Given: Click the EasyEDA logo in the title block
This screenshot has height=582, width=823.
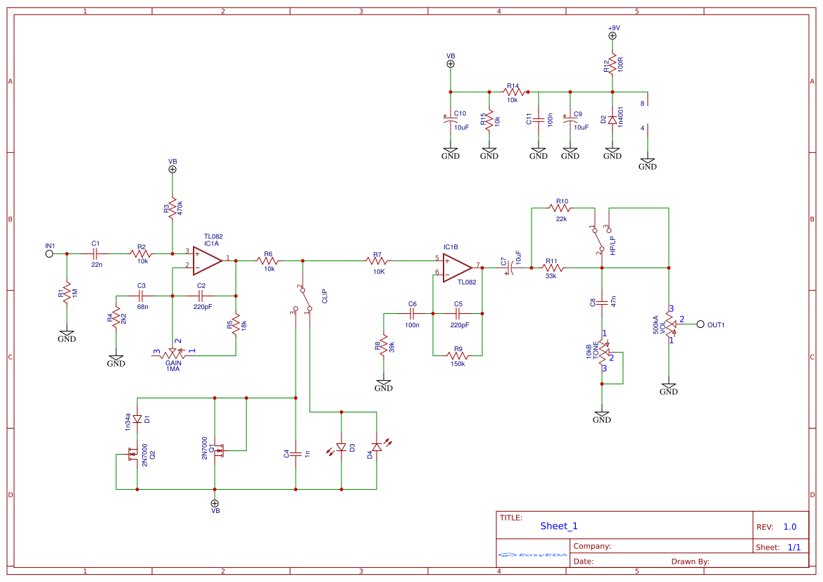Looking at the screenshot, I should pos(533,556).
